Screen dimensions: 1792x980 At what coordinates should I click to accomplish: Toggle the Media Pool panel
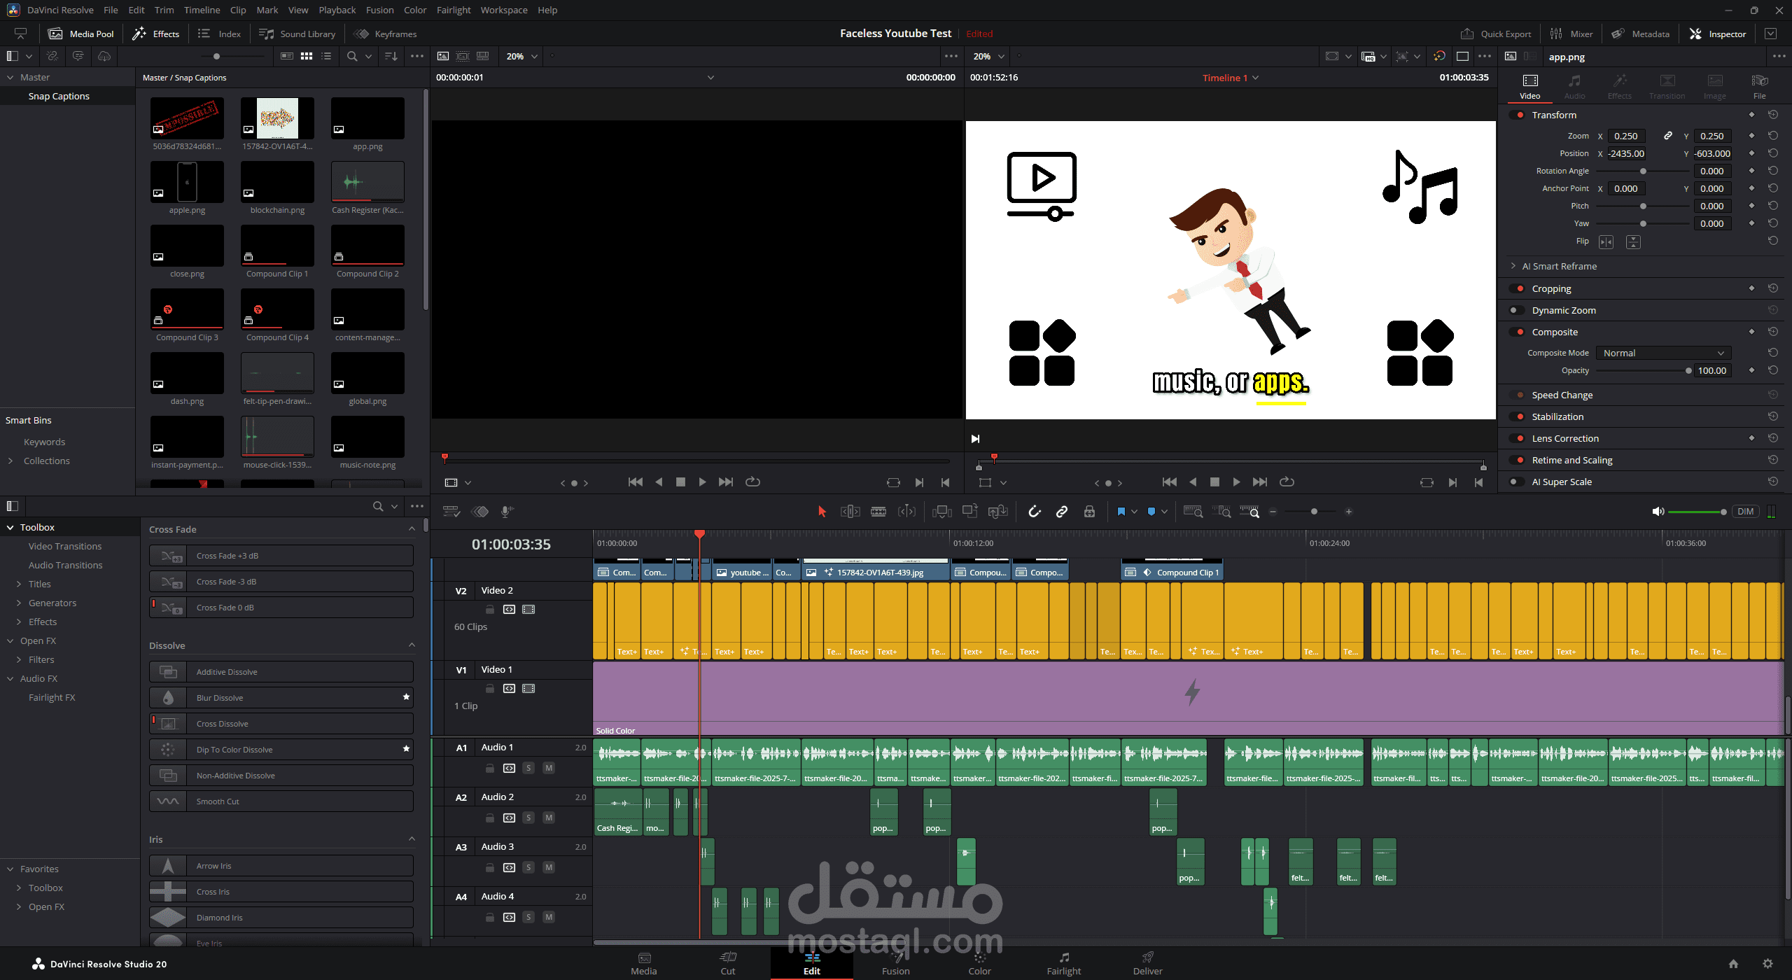point(81,34)
